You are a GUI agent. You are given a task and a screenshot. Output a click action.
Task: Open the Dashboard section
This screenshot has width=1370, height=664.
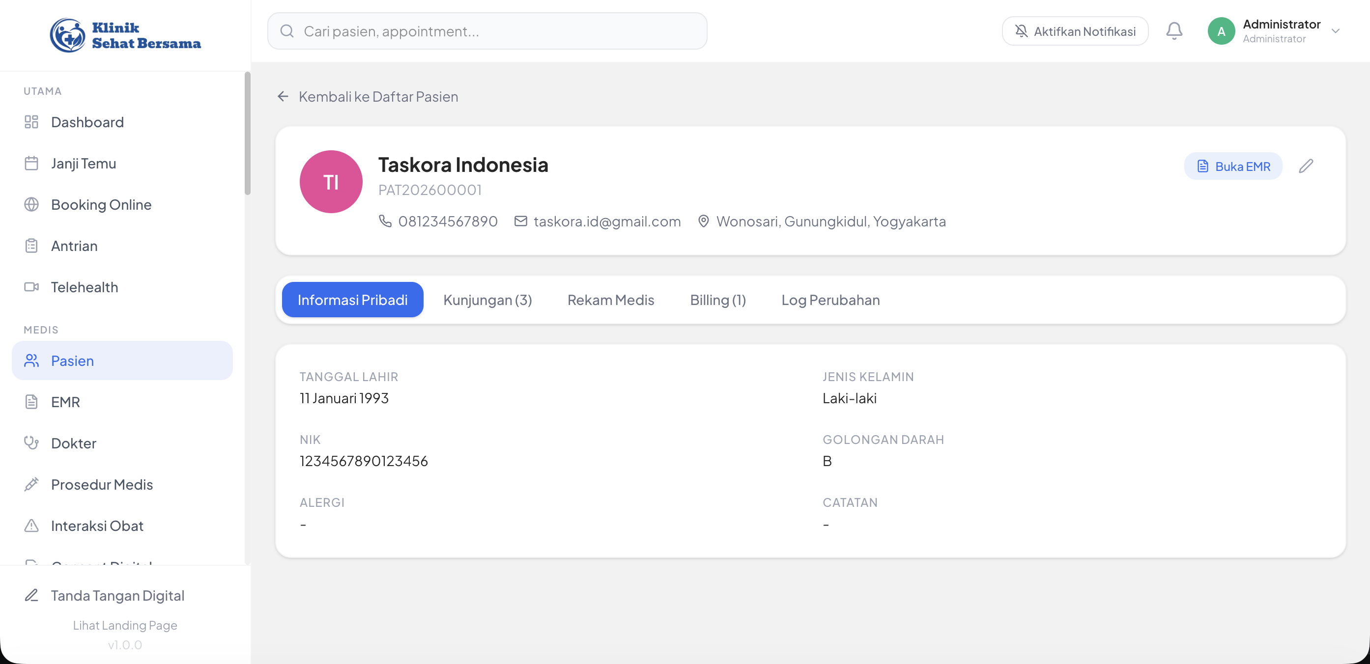86,122
